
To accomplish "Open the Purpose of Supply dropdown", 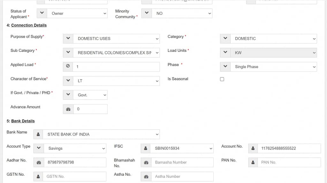I will (x=116, y=39).
